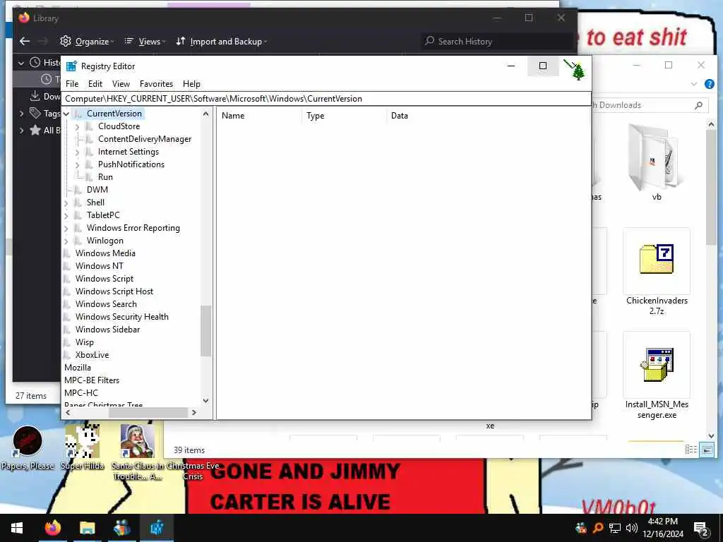Collapse the CurrentVersion key

click(66, 114)
